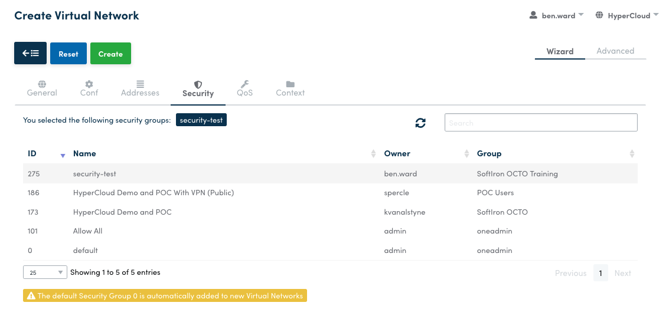Open the Context tab
The width and height of the screenshot is (669, 309).
point(290,88)
